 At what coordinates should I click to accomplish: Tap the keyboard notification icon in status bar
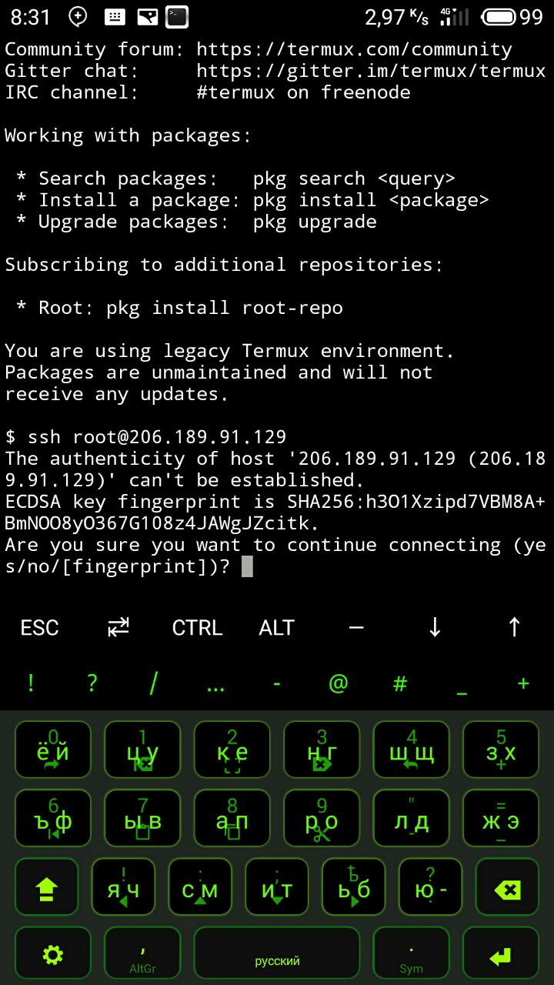tap(115, 17)
